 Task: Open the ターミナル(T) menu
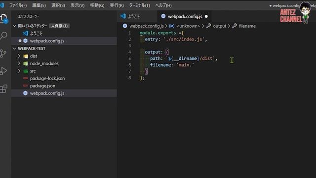click(x=139, y=5)
